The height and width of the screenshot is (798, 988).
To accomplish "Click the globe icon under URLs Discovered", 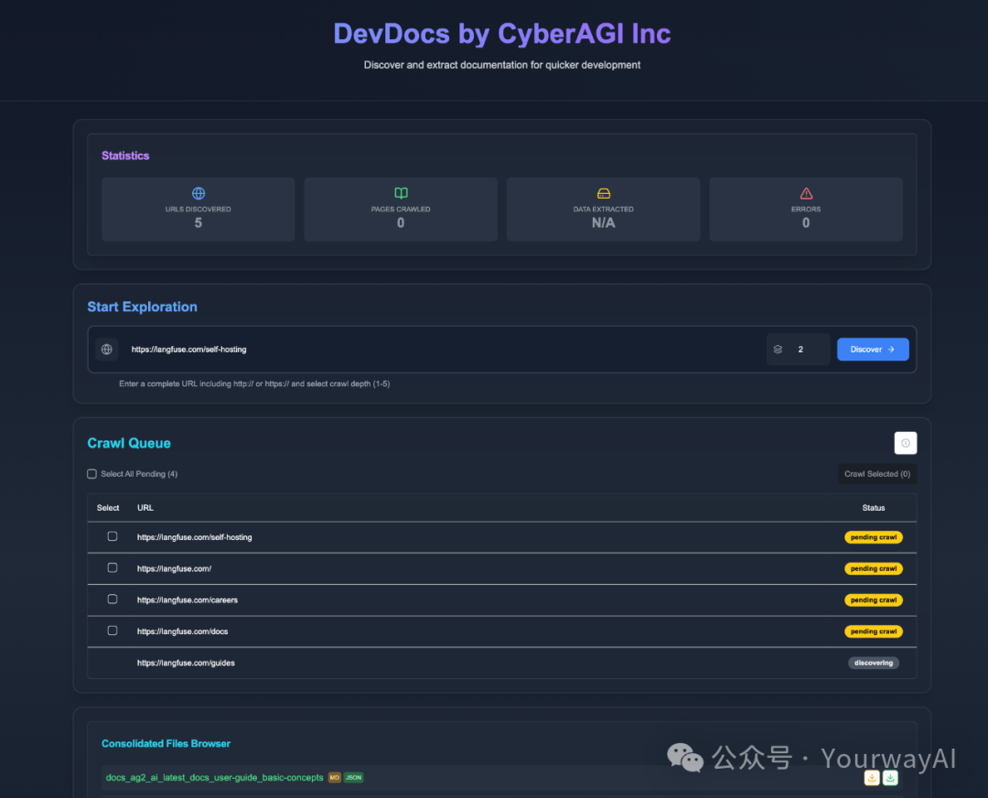I will [x=199, y=193].
